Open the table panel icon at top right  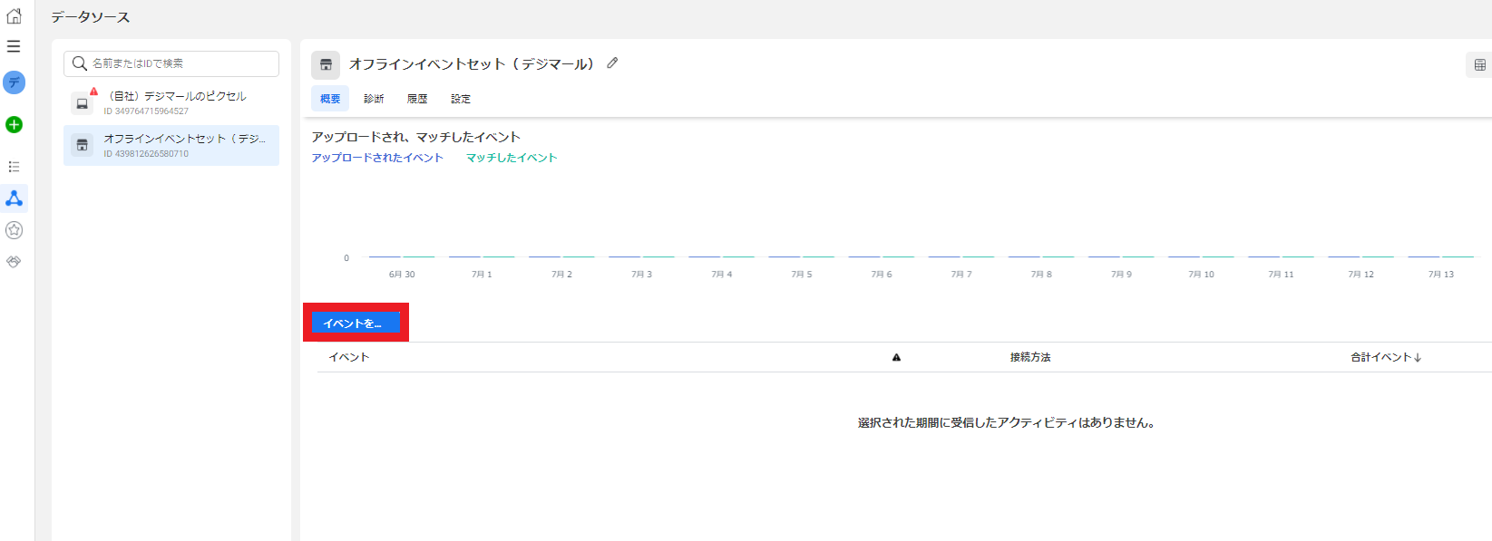[x=1479, y=64]
